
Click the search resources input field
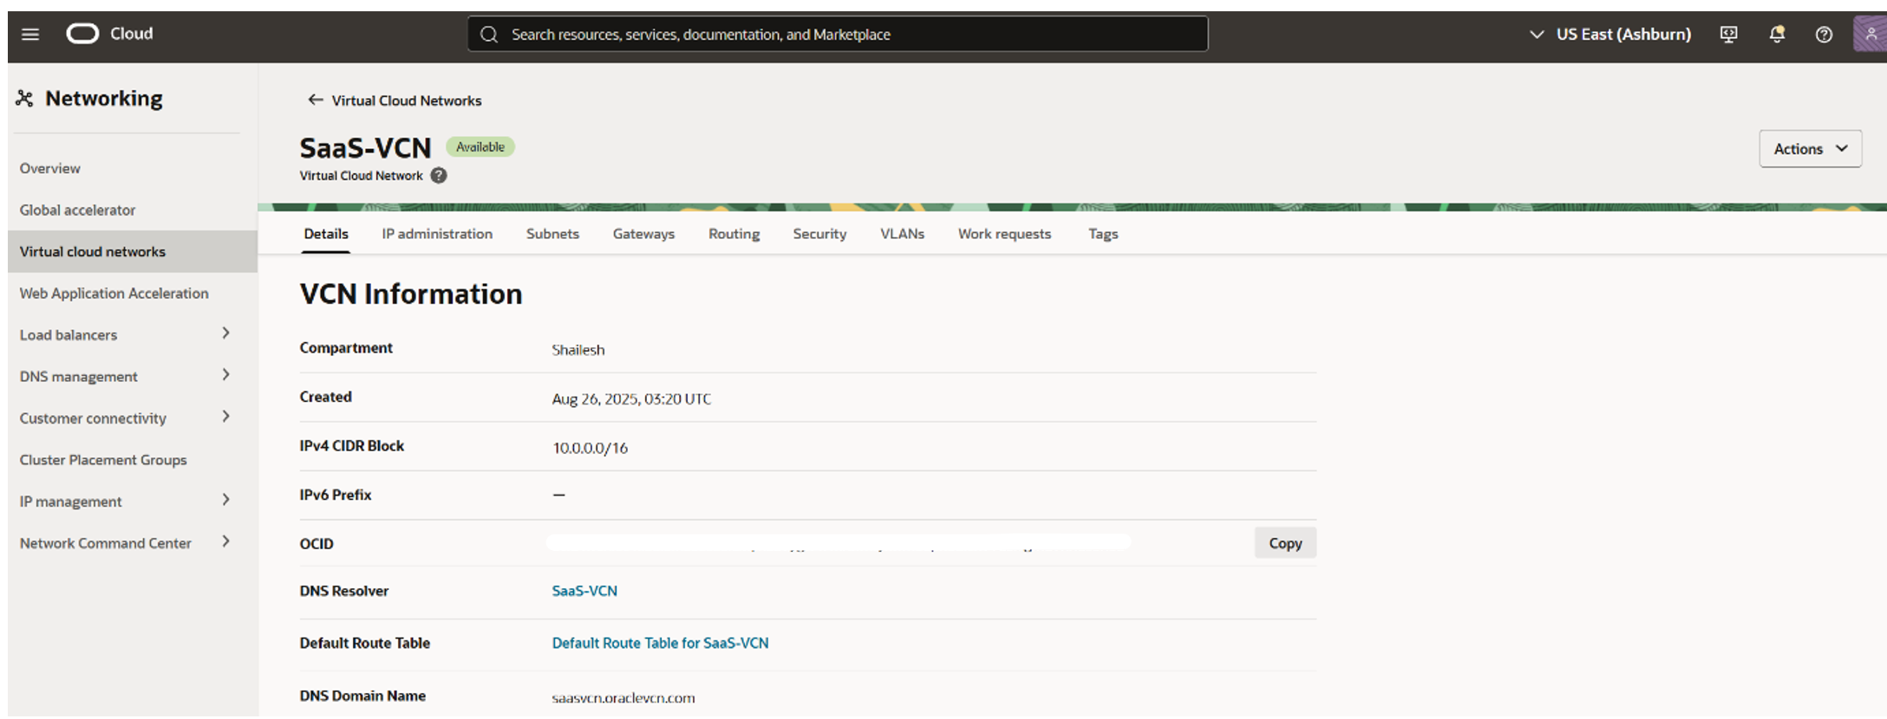837,35
